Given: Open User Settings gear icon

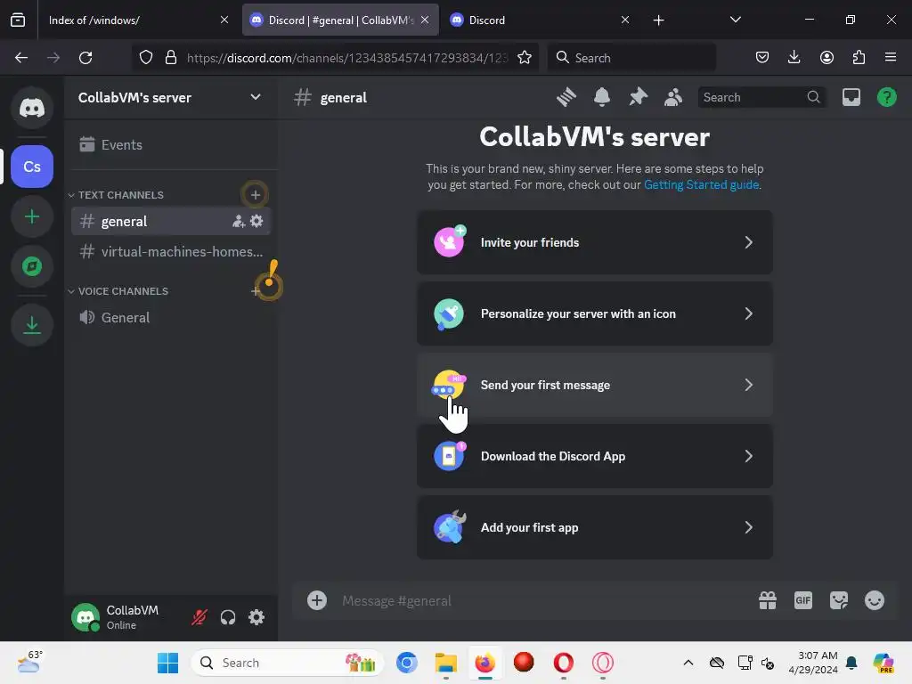Looking at the screenshot, I should (x=256, y=617).
